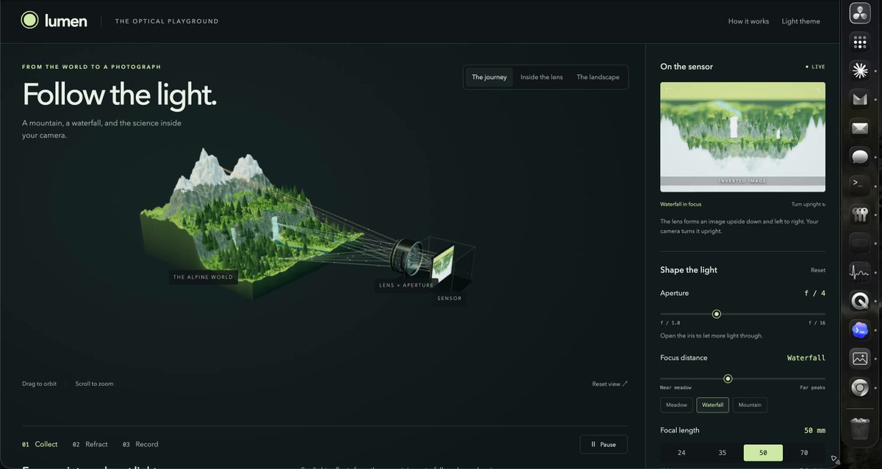Switch to The landscape tab

pos(598,77)
